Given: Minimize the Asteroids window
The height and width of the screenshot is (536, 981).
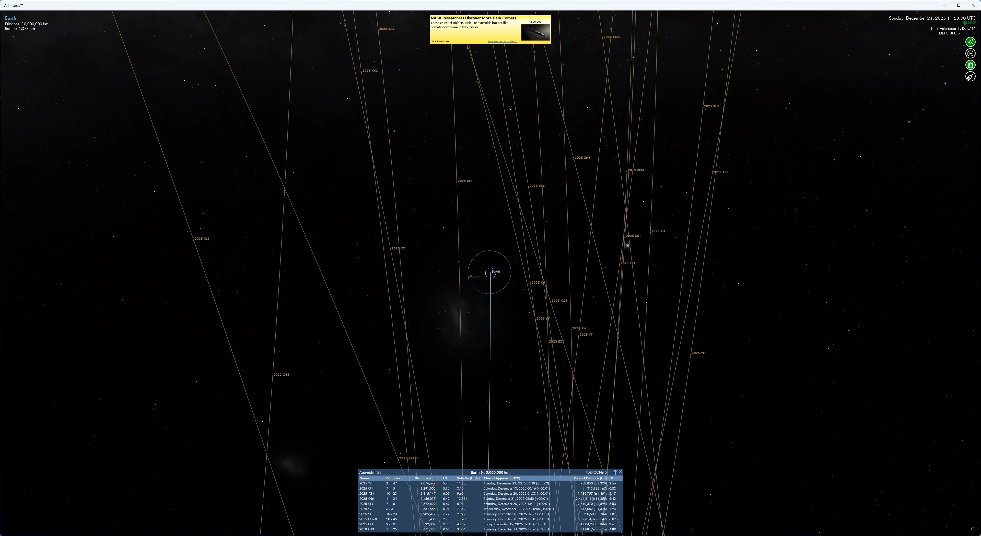Looking at the screenshot, I should pos(944,5).
